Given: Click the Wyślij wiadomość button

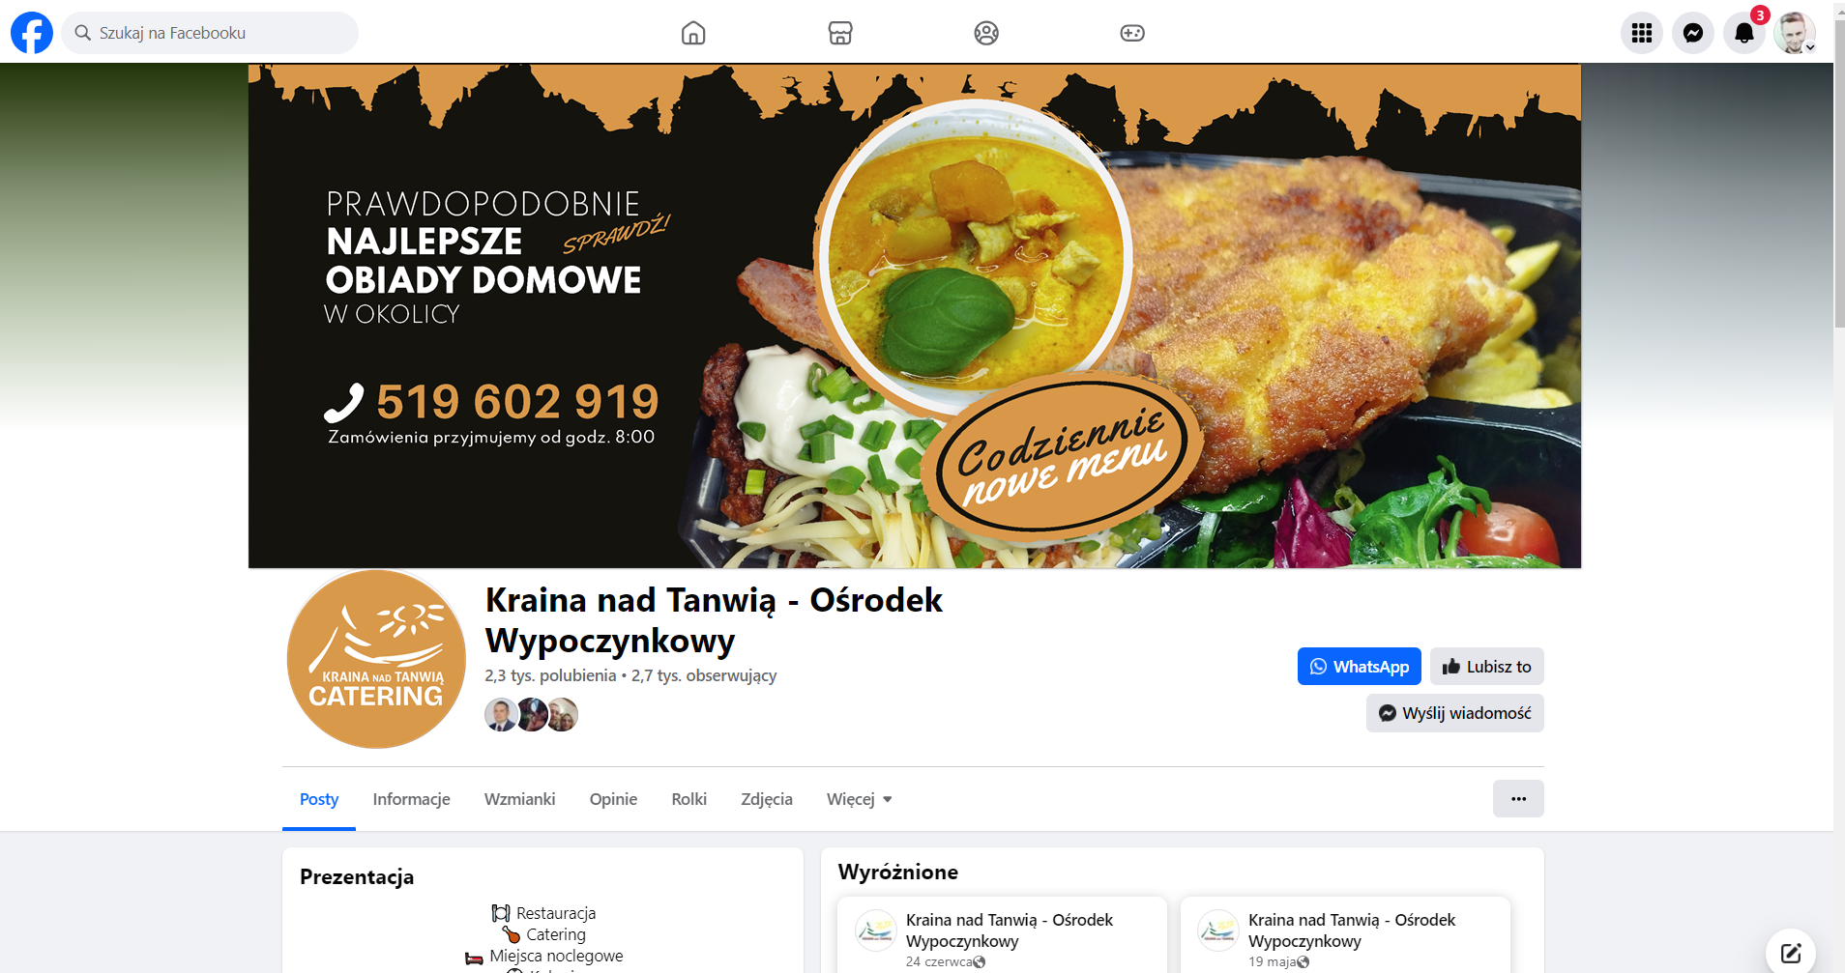Looking at the screenshot, I should point(1455,713).
